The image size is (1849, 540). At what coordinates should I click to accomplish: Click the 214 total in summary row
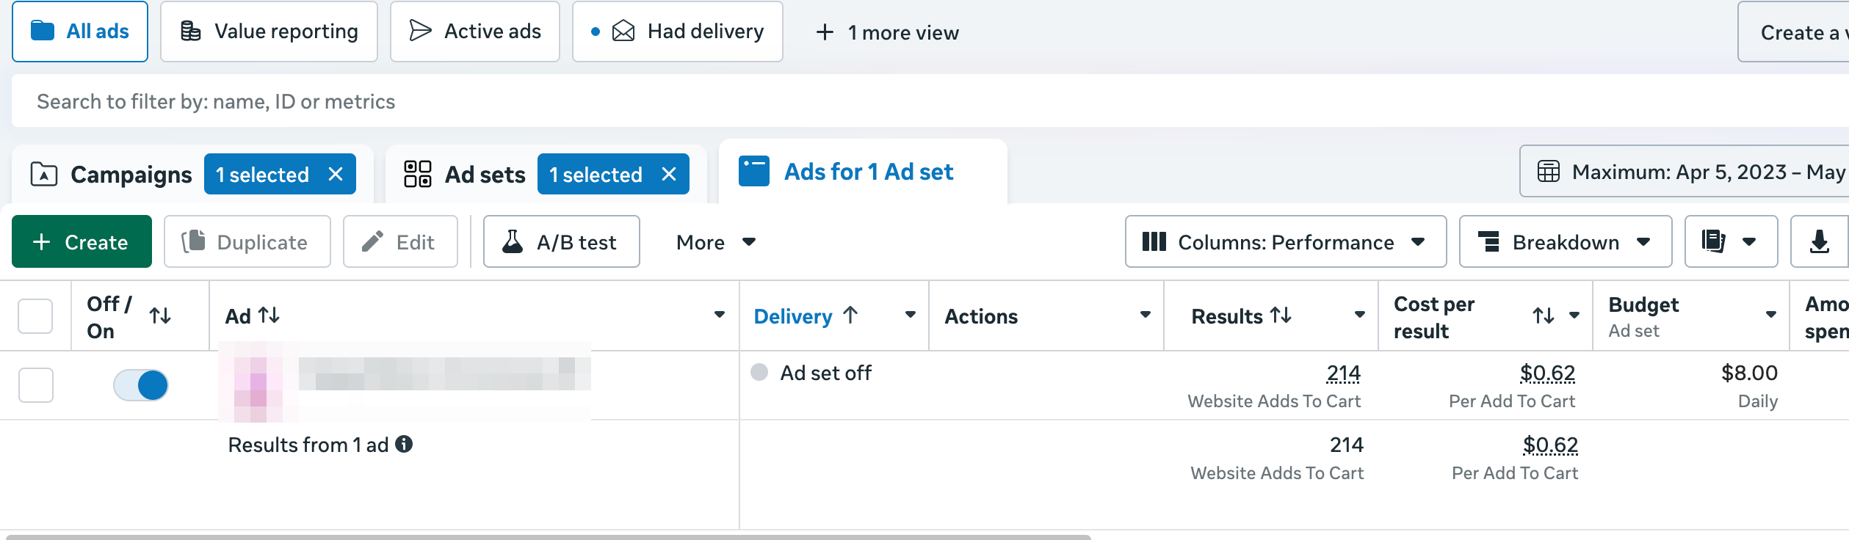tap(1347, 445)
